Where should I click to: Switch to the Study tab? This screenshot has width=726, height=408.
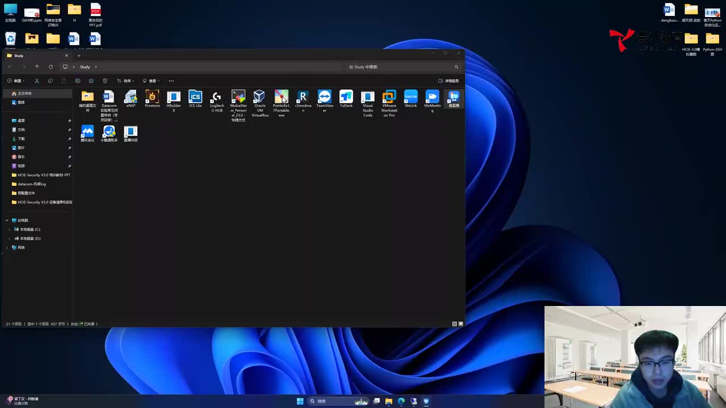pyautogui.click(x=37, y=56)
